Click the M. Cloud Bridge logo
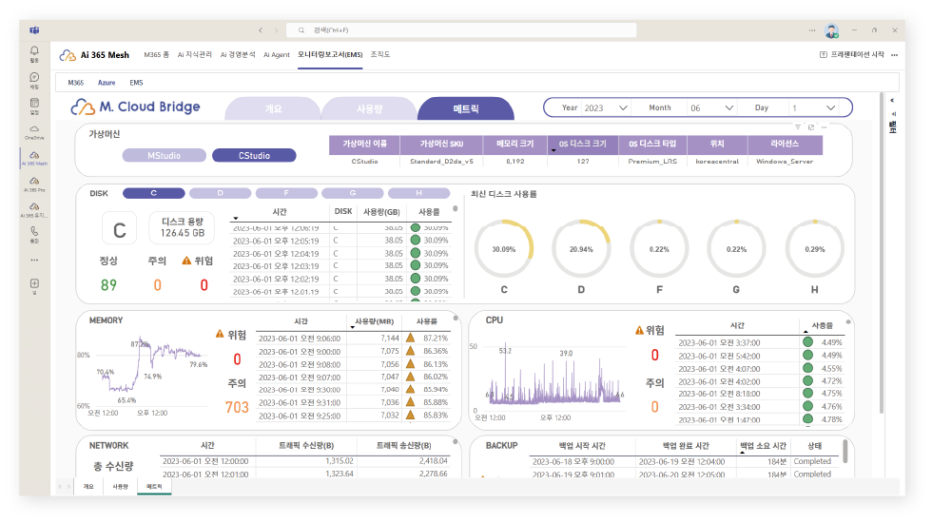The image size is (932, 523). tap(135, 107)
